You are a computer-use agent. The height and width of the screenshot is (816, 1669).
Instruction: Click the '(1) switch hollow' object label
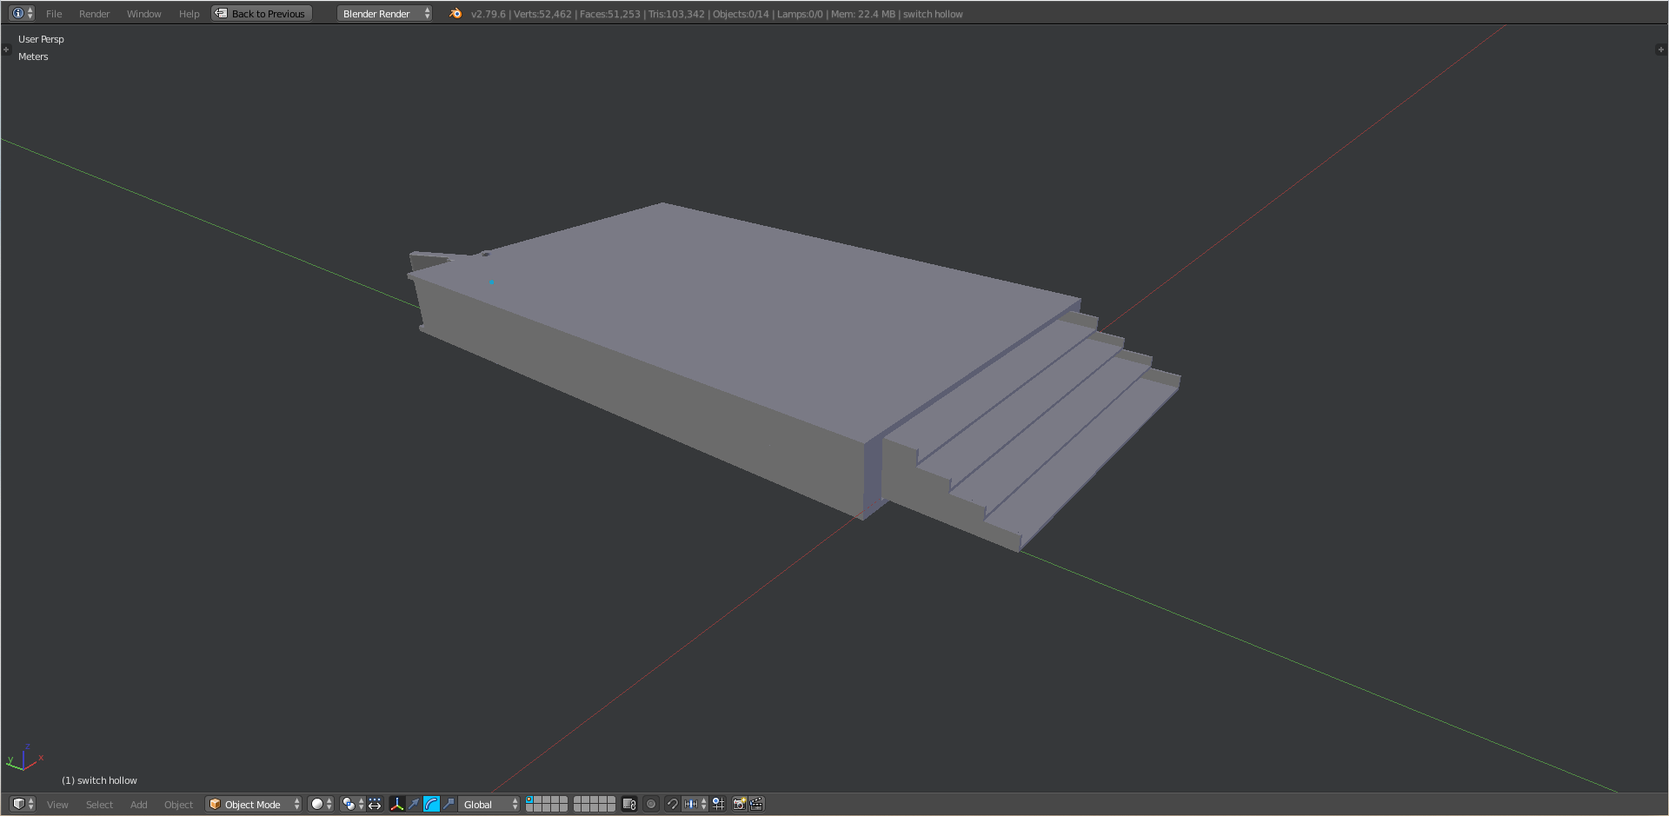click(x=99, y=780)
